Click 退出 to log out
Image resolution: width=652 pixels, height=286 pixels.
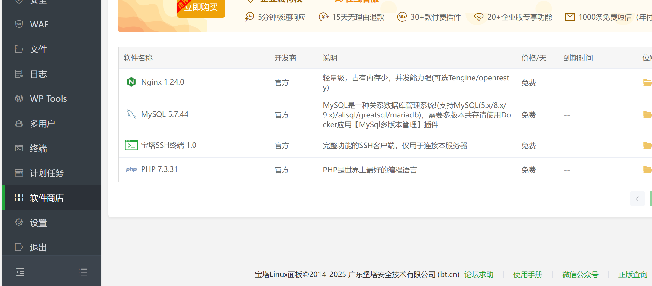(x=52, y=247)
